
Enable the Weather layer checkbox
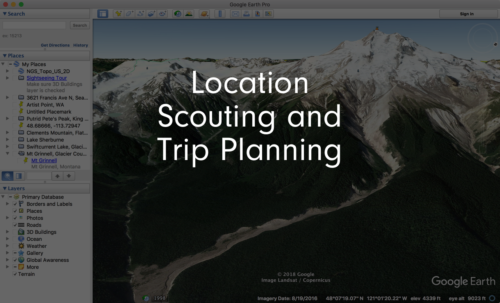[15, 246]
